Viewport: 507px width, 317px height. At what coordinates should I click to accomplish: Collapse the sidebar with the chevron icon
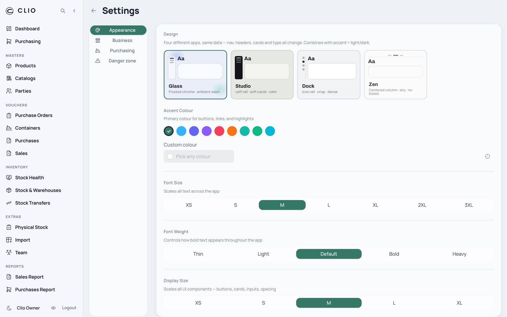(74, 11)
